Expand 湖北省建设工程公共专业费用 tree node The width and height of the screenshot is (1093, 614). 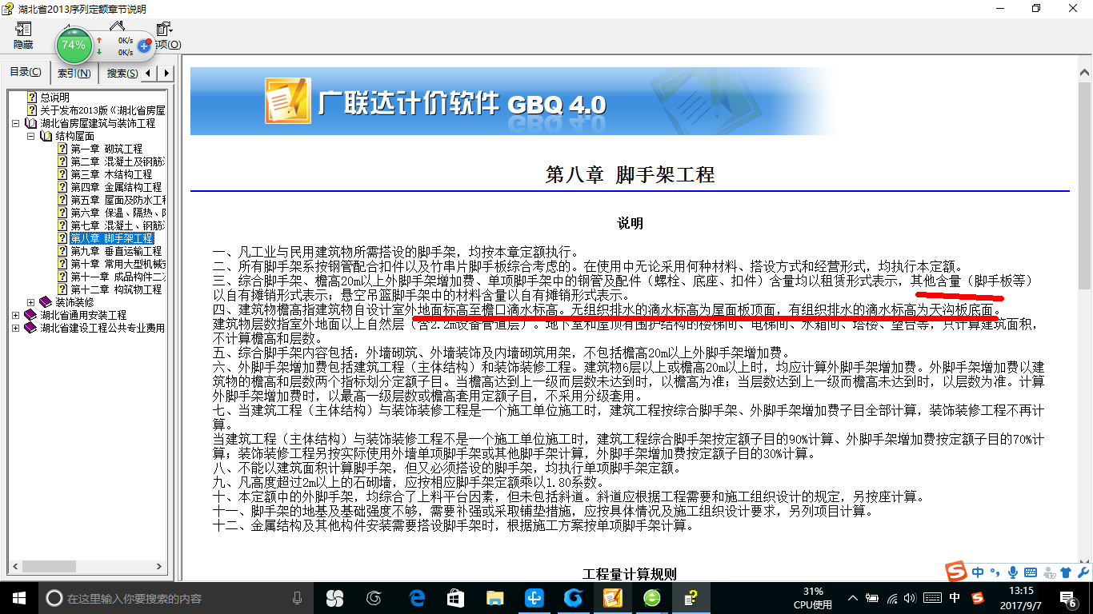tap(16, 328)
